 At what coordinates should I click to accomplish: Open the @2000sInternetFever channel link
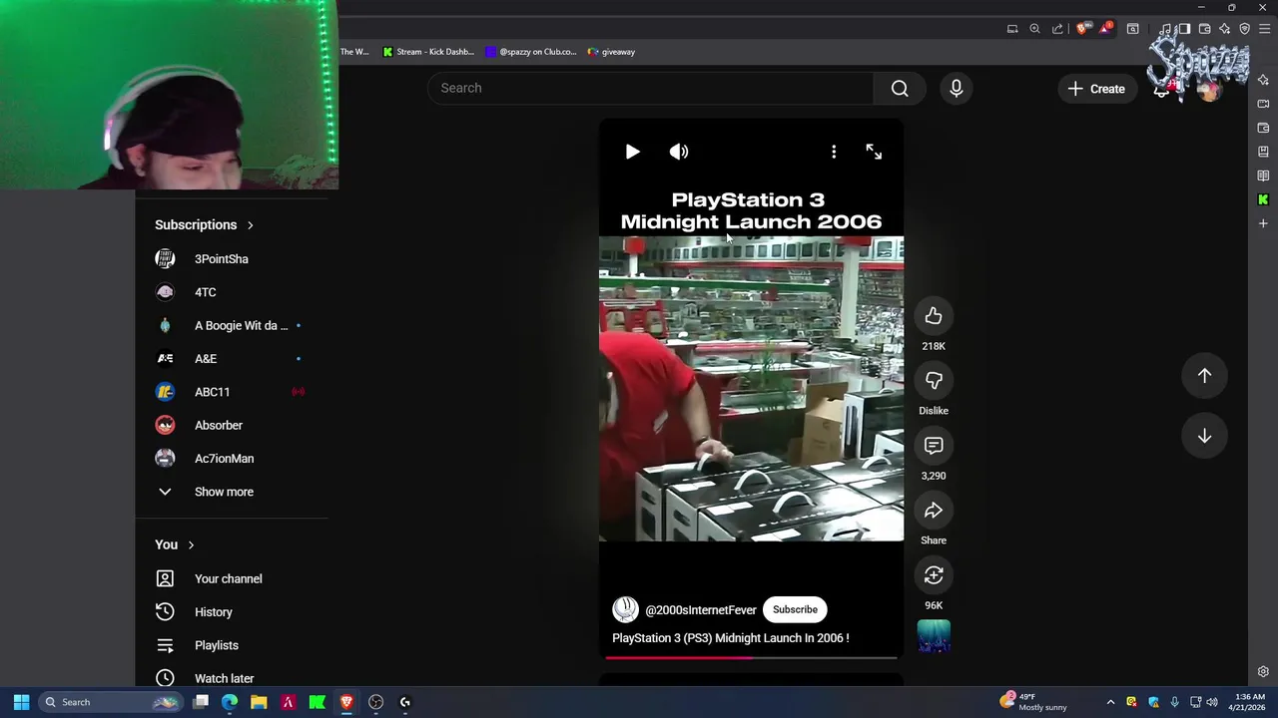[x=701, y=610]
